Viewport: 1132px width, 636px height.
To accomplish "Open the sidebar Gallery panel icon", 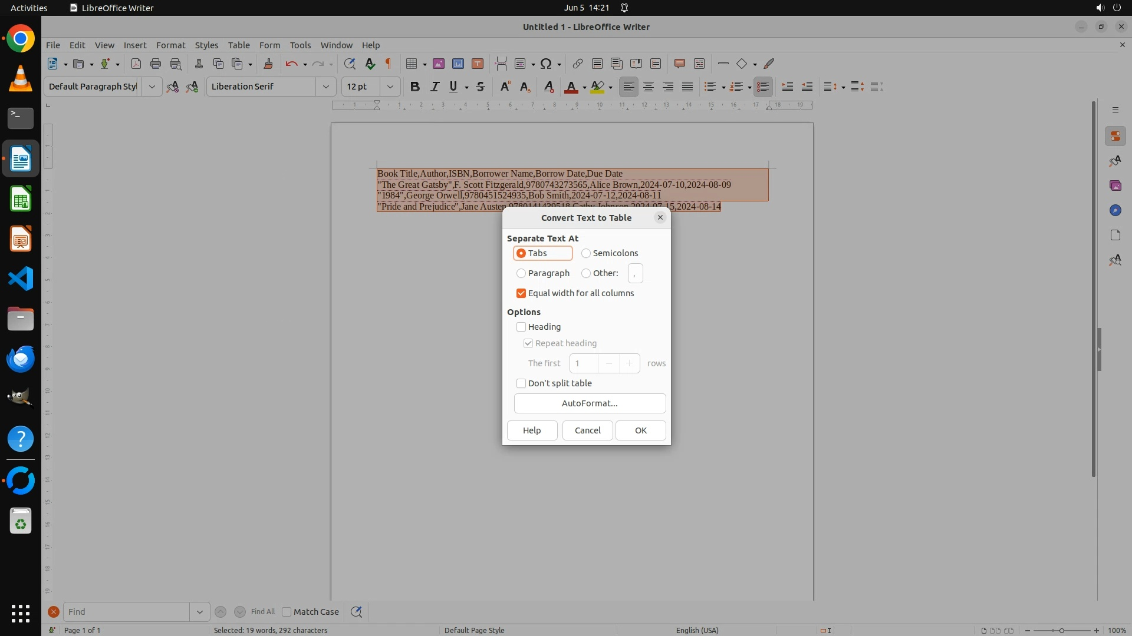I will tap(1115, 185).
